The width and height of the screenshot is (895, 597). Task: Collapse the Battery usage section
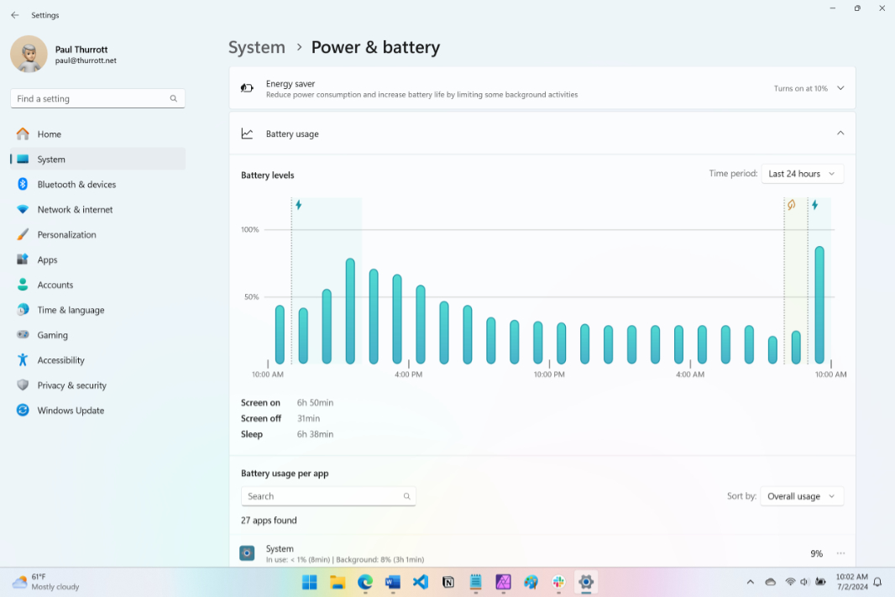pyautogui.click(x=840, y=133)
